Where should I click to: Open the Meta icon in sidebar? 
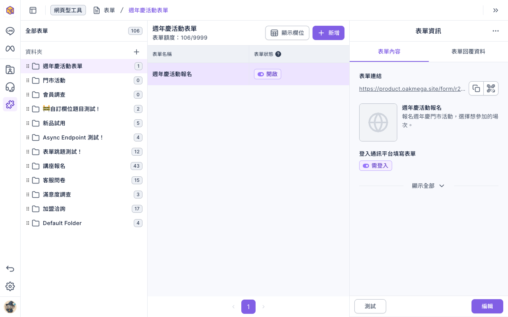point(10,48)
